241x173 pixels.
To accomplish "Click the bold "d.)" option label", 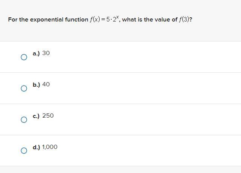I will coord(36,147).
